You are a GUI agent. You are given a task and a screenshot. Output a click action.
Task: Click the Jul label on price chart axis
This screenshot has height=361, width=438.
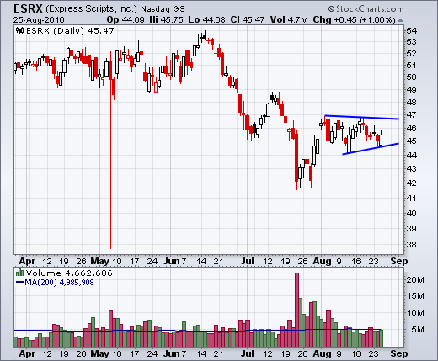[x=247, y=261]
